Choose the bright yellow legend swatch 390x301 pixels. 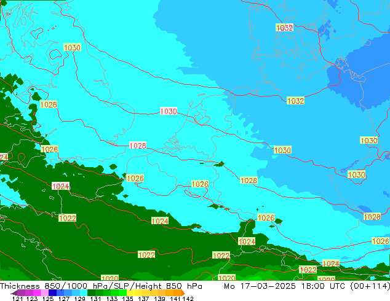click(130, 292)
